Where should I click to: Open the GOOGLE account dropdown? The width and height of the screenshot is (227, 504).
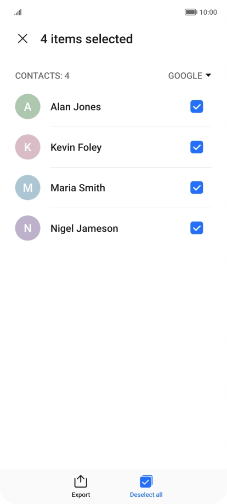[x=190, y=76]
